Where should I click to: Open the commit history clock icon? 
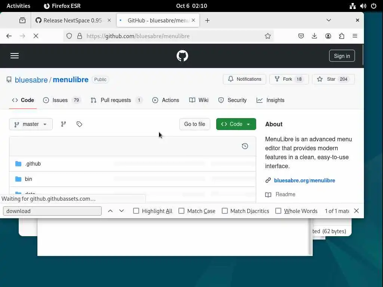tap(245, 146)
